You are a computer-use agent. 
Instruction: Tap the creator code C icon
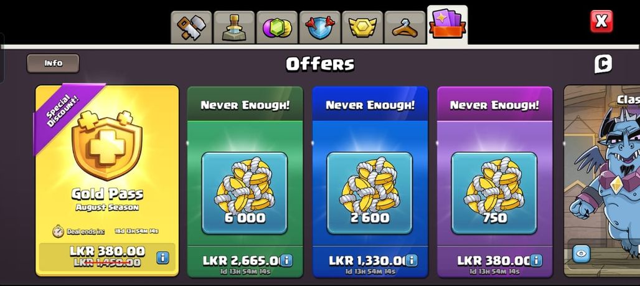[x=603, y=64]
